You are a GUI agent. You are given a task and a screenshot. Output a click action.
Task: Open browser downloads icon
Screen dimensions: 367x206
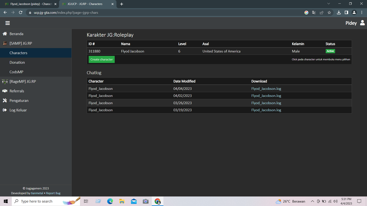pyautogui.click(x=339, y=13)
